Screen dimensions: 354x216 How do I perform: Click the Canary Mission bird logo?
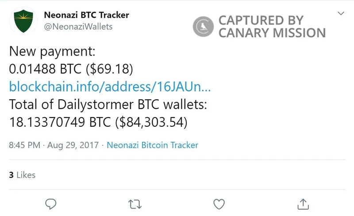pyautogui.click(x=203, y=26)
